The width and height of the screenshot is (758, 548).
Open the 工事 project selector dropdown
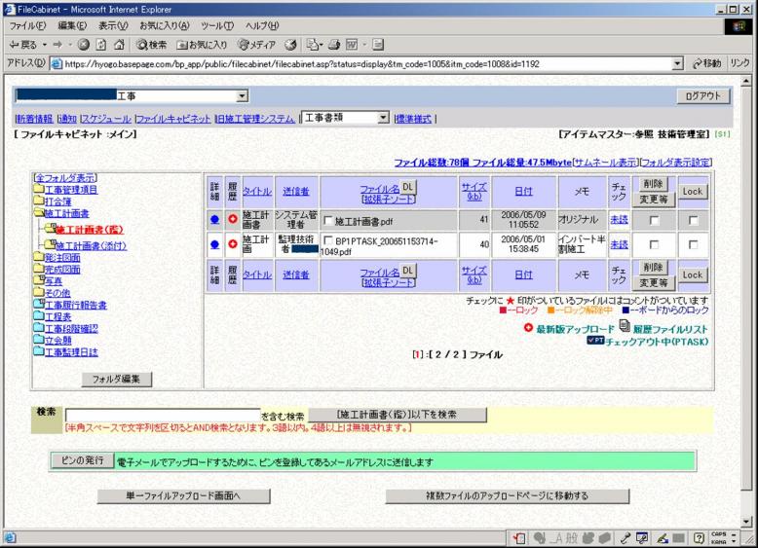tap(244, 96)
